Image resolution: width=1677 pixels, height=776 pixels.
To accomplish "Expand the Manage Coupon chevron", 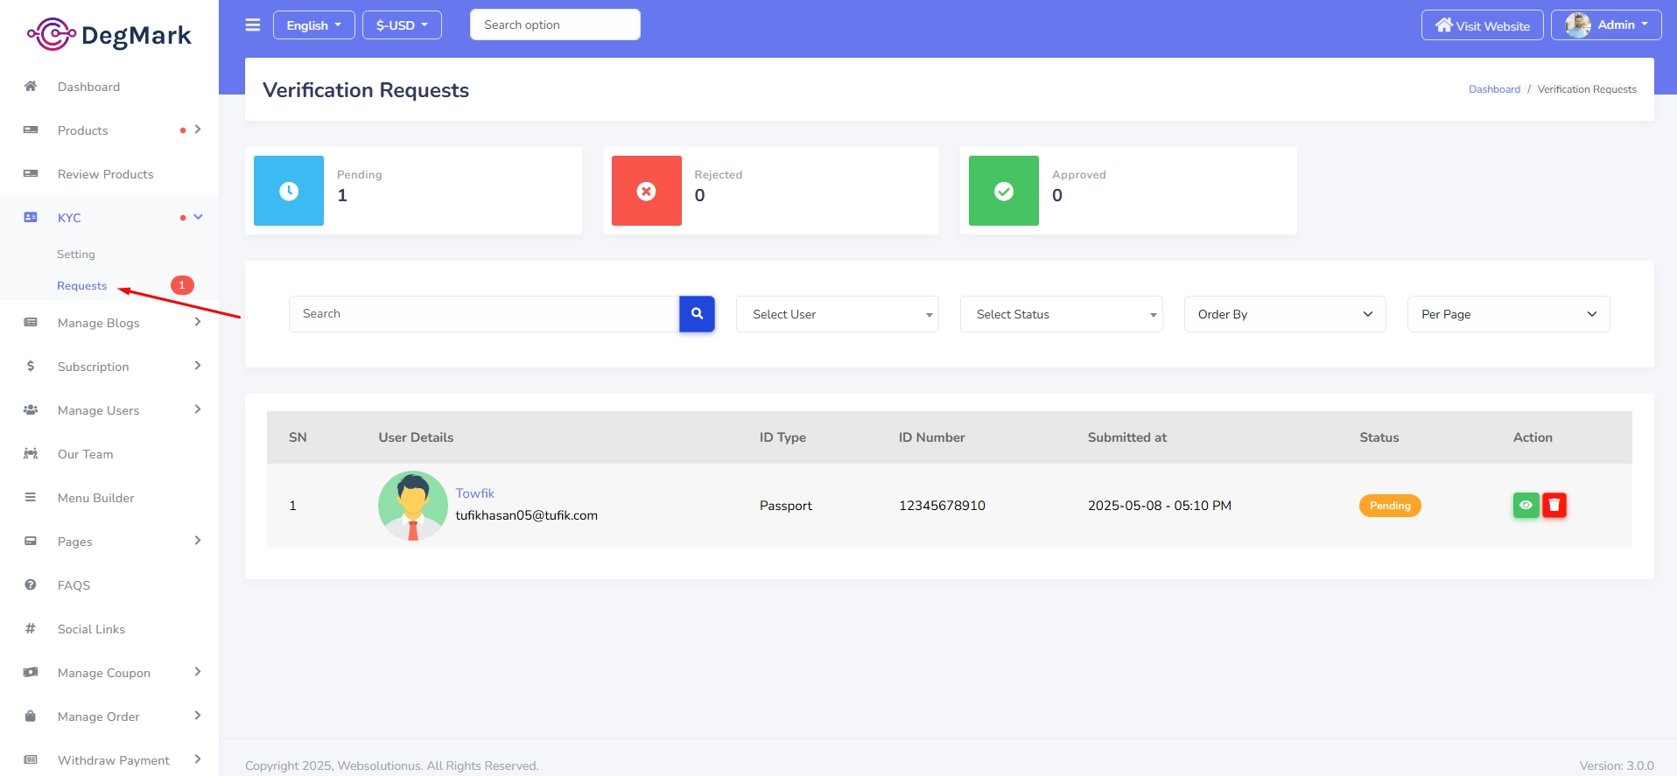I will (198, 672).
